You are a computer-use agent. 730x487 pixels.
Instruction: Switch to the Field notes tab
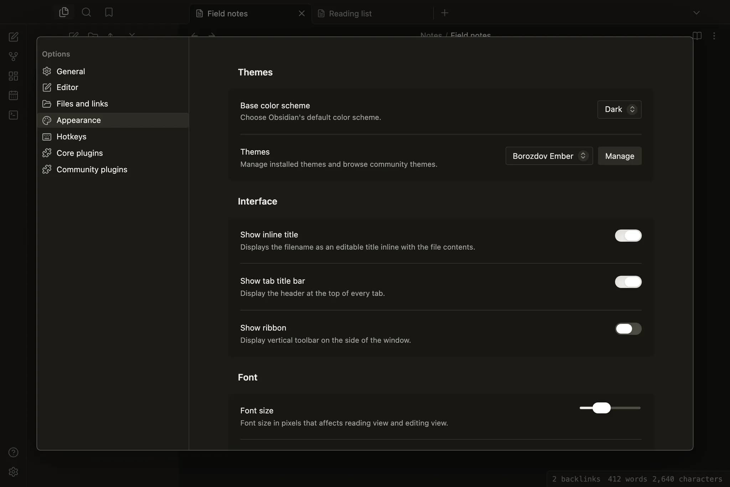250,14
